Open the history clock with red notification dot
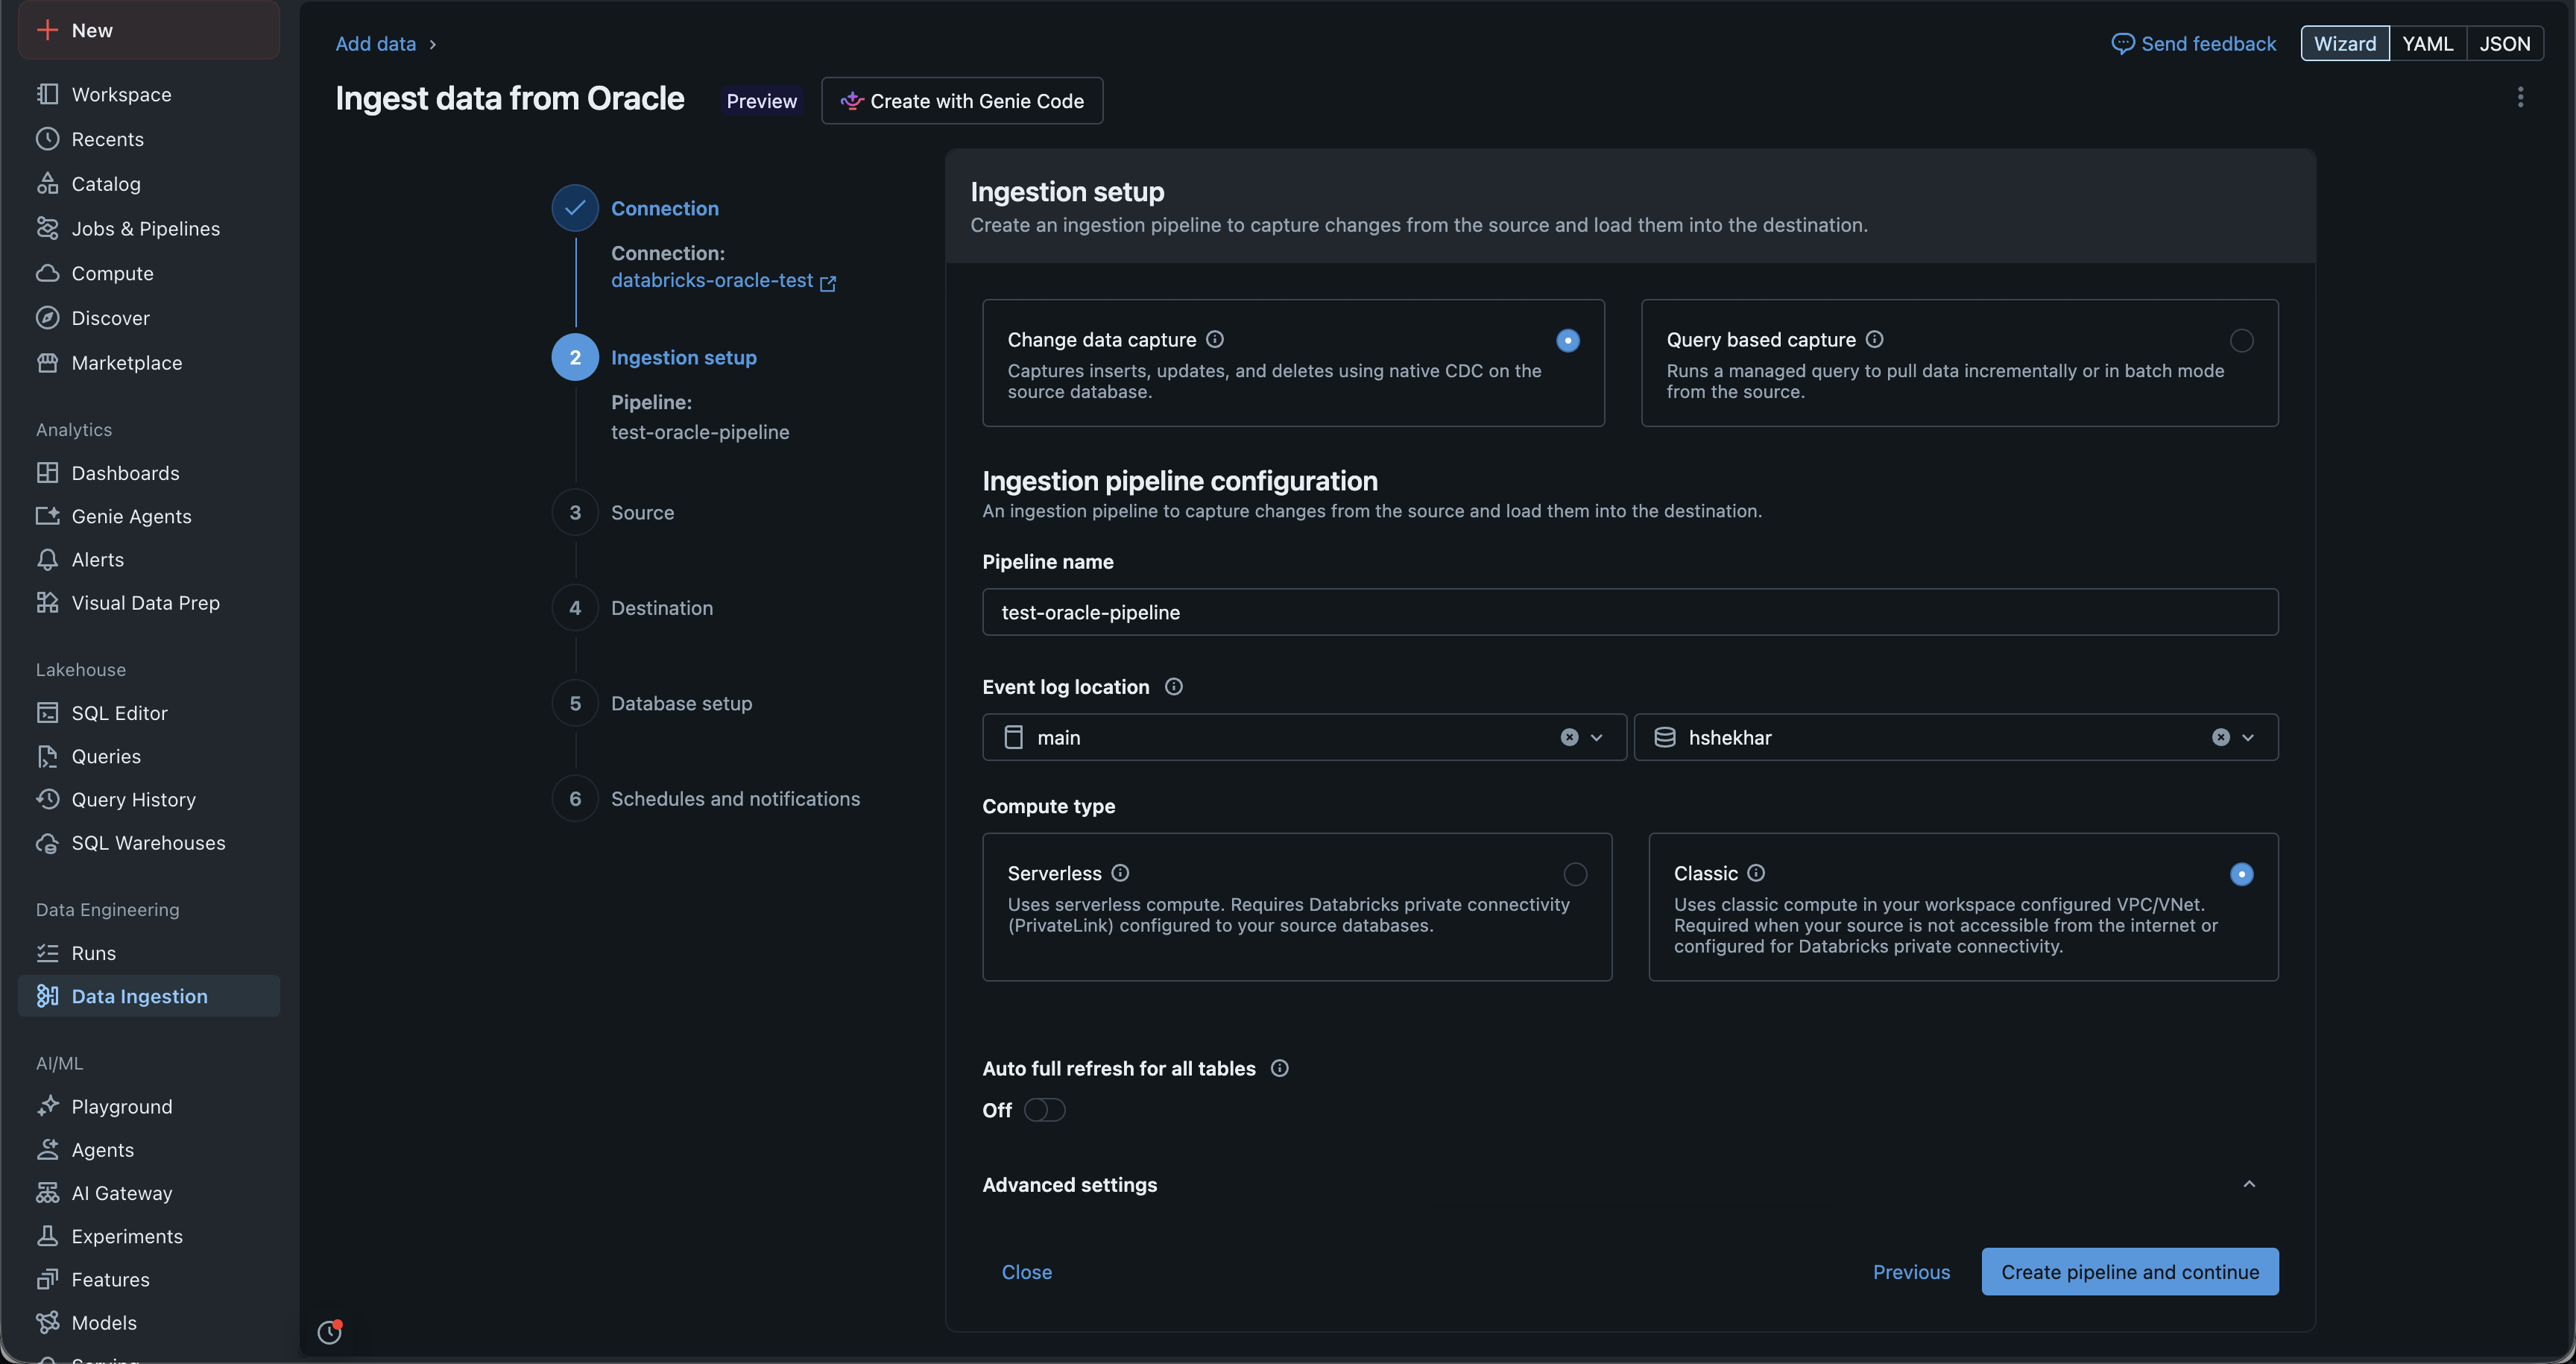 coord(330,1331)
